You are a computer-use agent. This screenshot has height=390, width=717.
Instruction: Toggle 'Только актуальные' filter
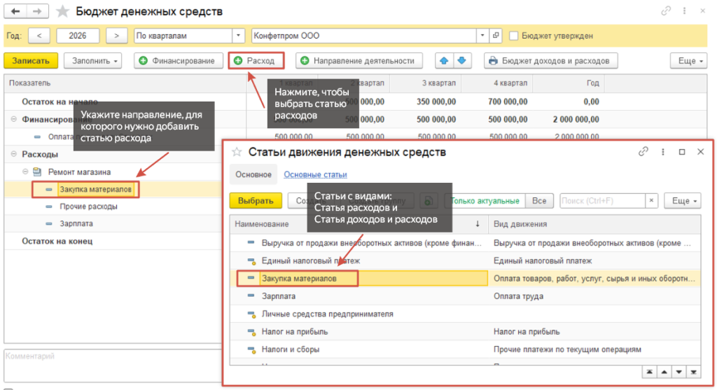[x=485, y=201]
